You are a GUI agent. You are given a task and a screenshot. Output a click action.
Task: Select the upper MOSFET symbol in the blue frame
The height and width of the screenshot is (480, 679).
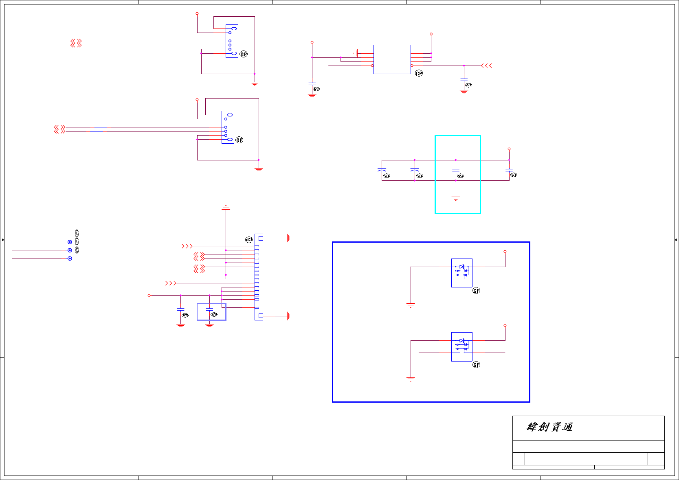pyautogui.click(x=462, y=273)
